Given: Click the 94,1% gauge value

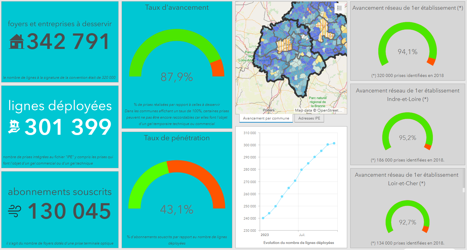Looking at the screenshot, I should (408, 52).
